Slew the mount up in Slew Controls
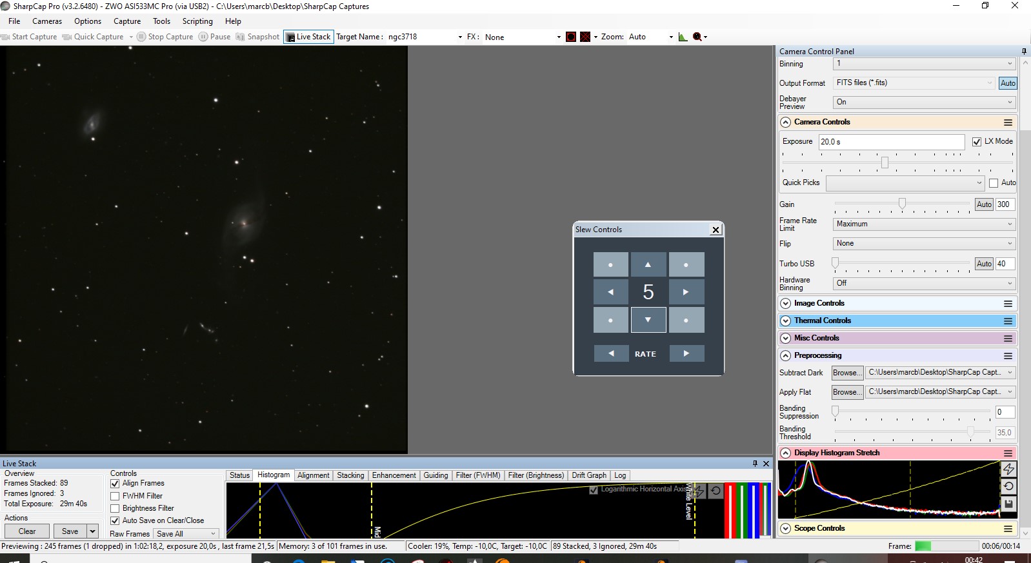The height and width of the screenshot is (563, 1031). (x=648, y=264)
